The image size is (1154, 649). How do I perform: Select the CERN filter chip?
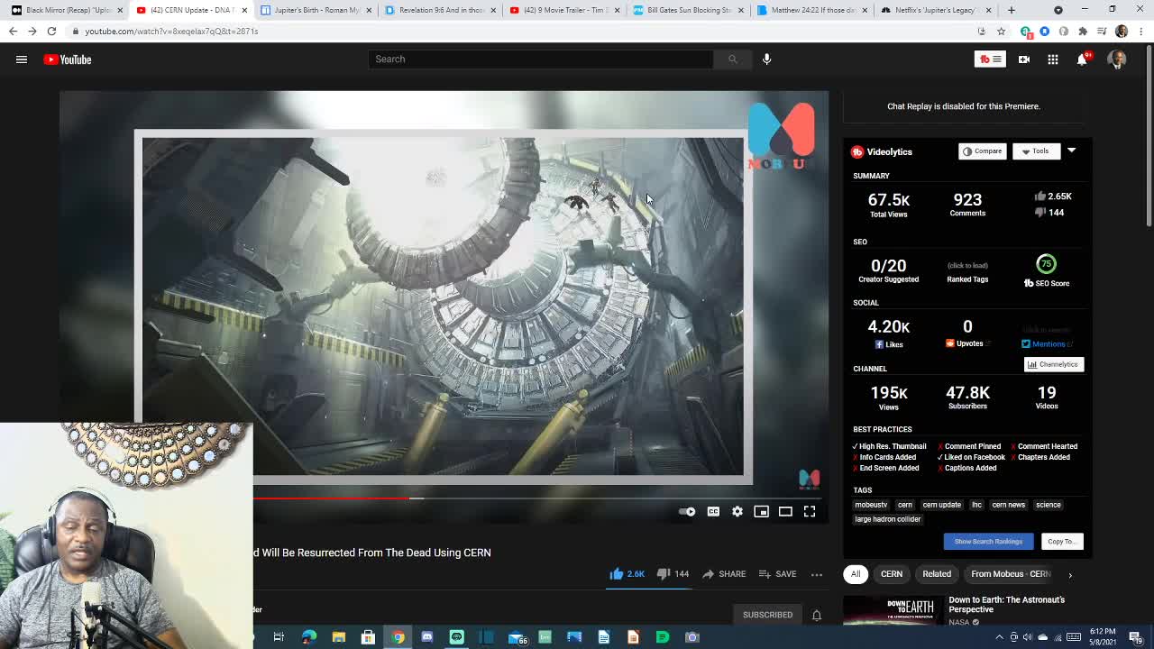point(892,574)
